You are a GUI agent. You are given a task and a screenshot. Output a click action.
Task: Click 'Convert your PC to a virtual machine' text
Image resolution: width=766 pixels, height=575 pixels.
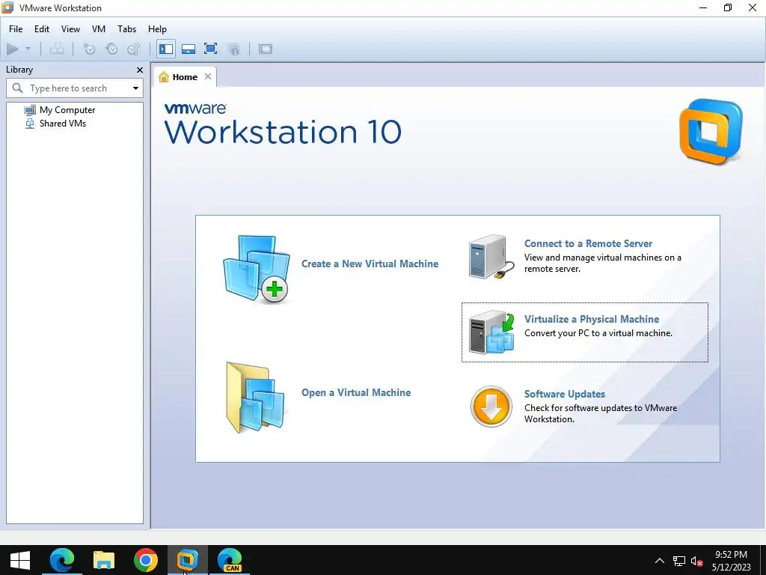pyautogui.click(x=598, y=333)
